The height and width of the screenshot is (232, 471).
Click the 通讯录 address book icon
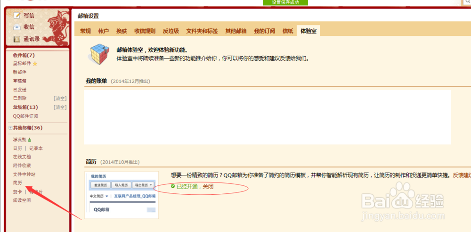(x=17, y=39)
